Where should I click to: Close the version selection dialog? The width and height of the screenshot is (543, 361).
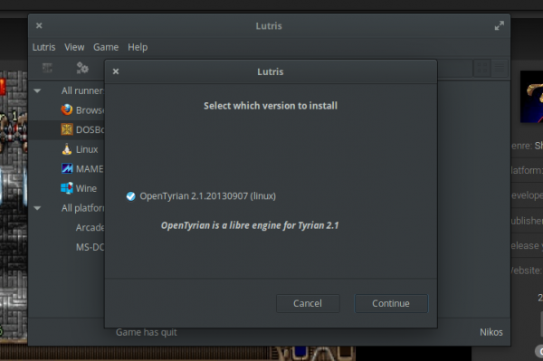116,71
